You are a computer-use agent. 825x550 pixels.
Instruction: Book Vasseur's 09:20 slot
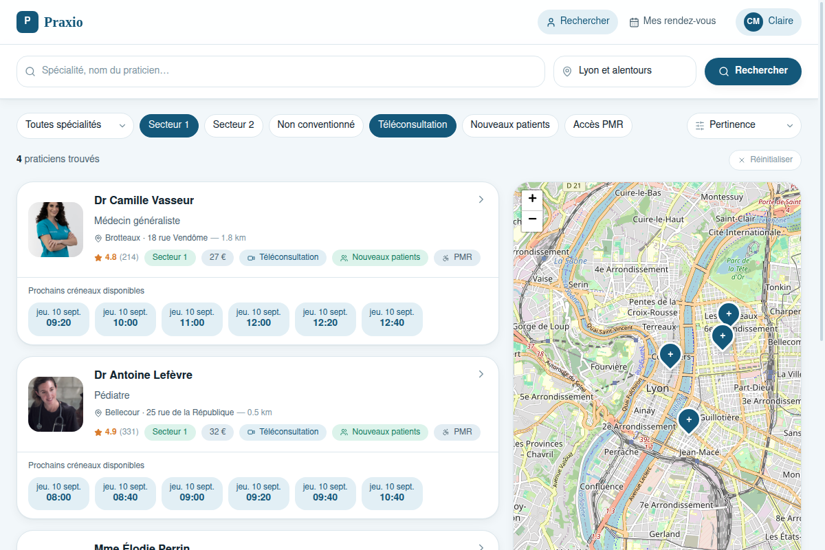pos(58,318)
